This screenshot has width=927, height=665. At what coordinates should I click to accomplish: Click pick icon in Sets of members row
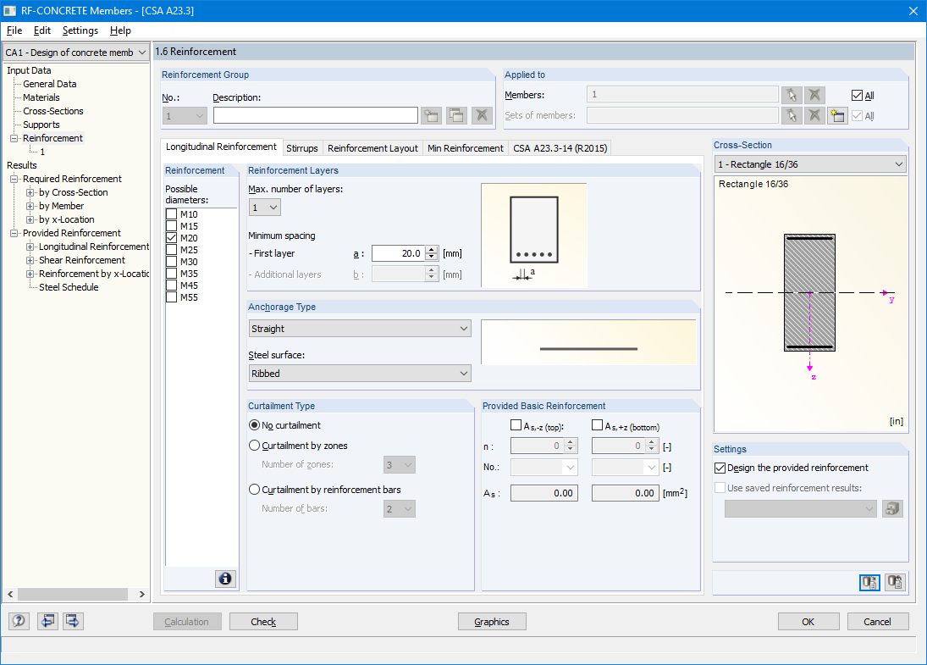(x=792, y=115)
